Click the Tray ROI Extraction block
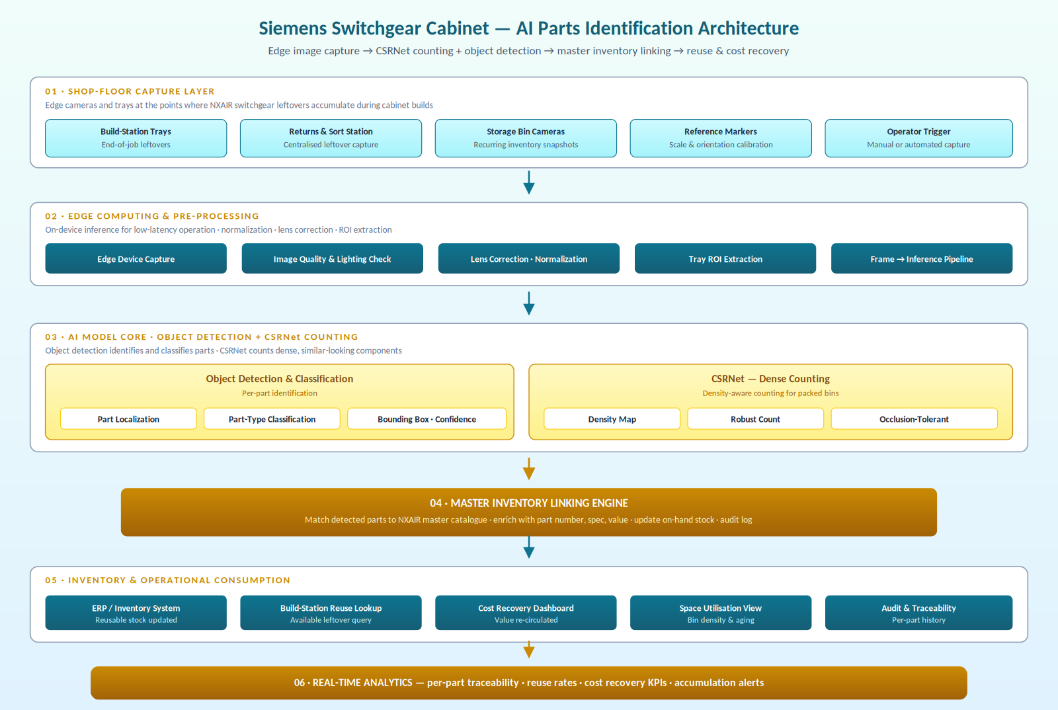Screen dimensions: 1058x710 (x=725, y=258)
